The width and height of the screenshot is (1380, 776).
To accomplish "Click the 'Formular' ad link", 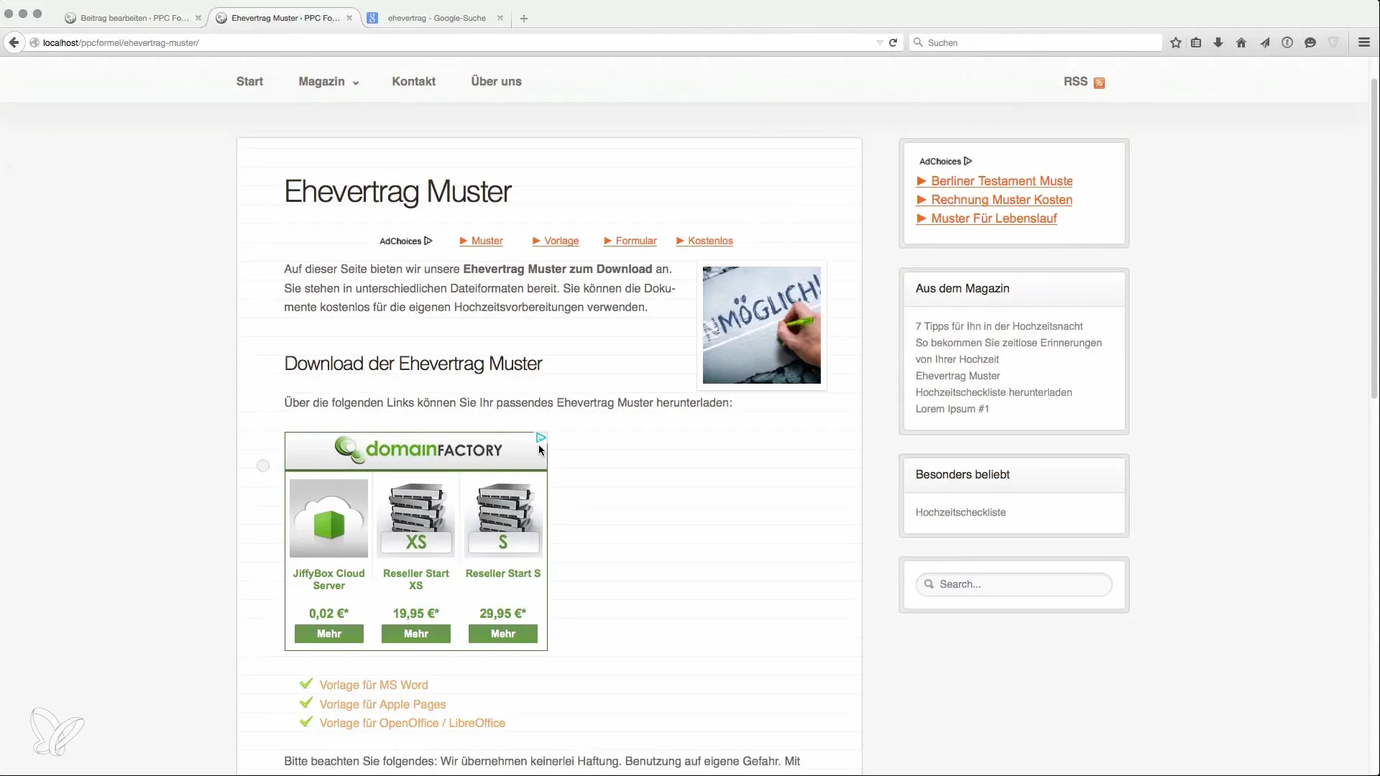I will click(630, 241).
